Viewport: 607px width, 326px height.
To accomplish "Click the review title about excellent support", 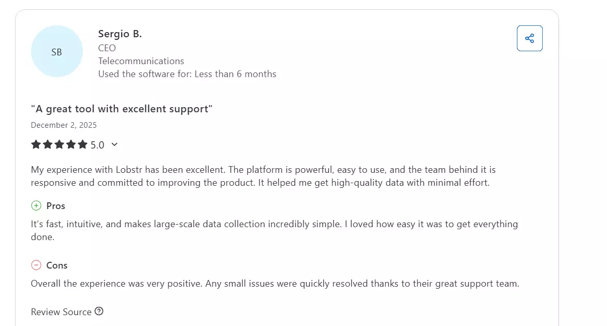I will click(x=120, y=109).
